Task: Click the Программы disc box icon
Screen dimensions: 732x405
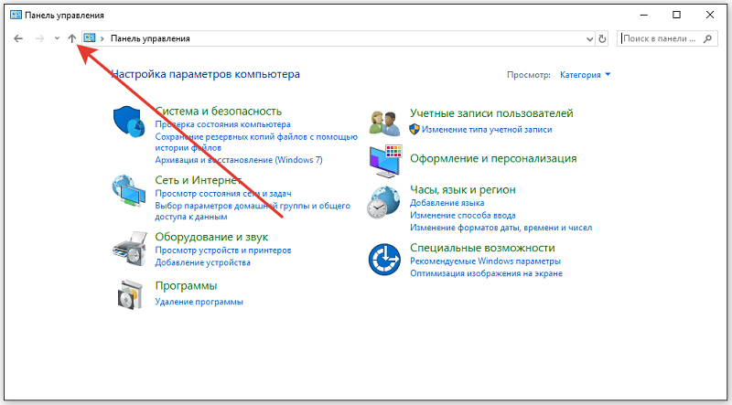Action: 130,294
